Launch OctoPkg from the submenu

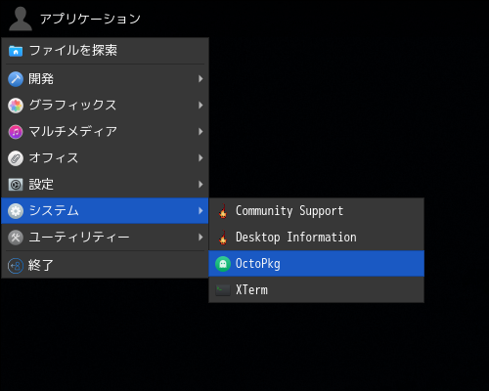click(x=316, y=264)
